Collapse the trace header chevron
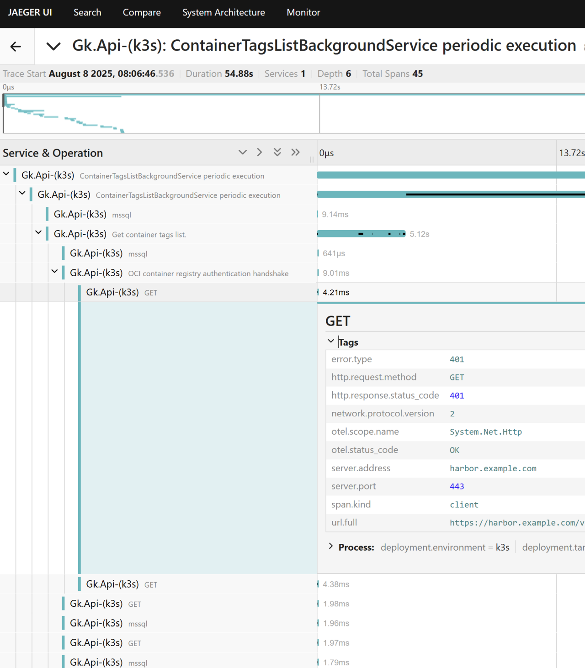 pyautogui.click(x=53, y=46)
